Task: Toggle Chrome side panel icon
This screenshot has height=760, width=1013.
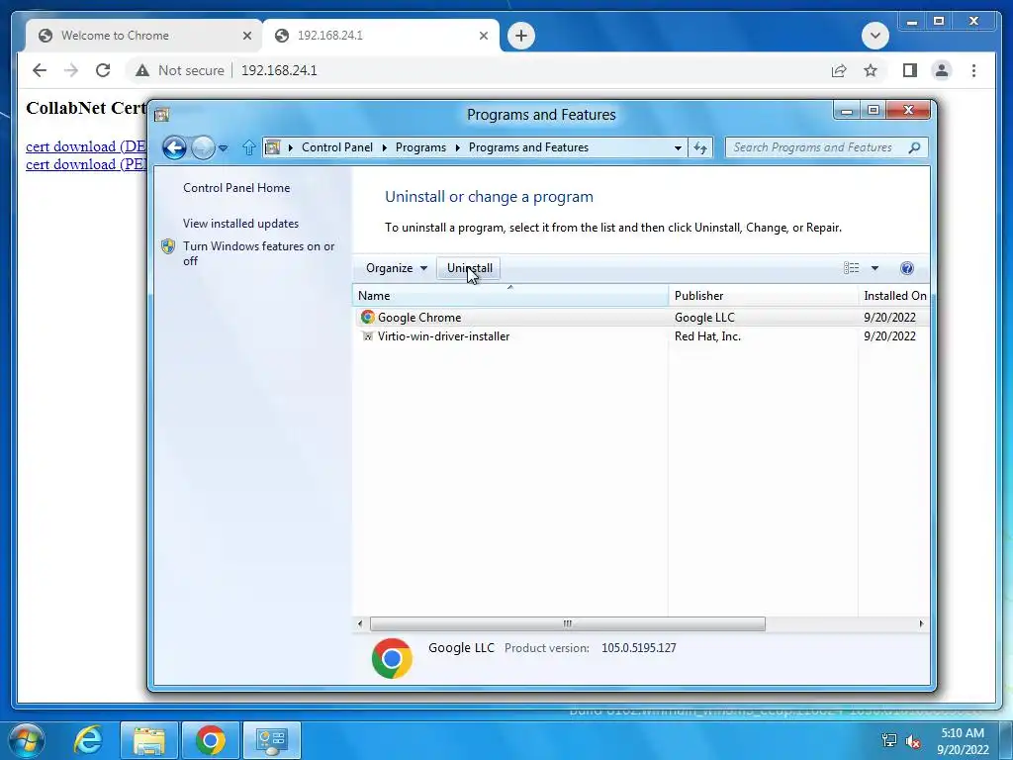Action: click(910, 70)
